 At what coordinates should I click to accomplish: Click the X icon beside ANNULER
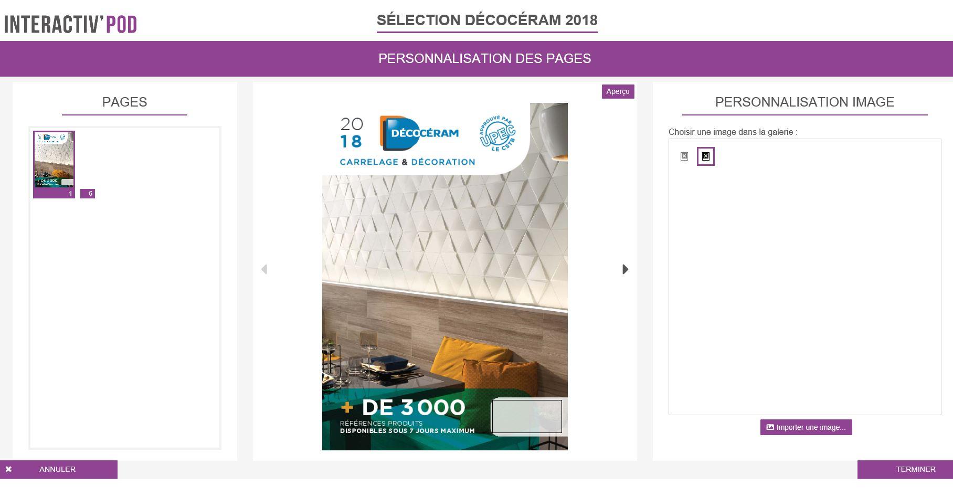(x=8, y=469)
